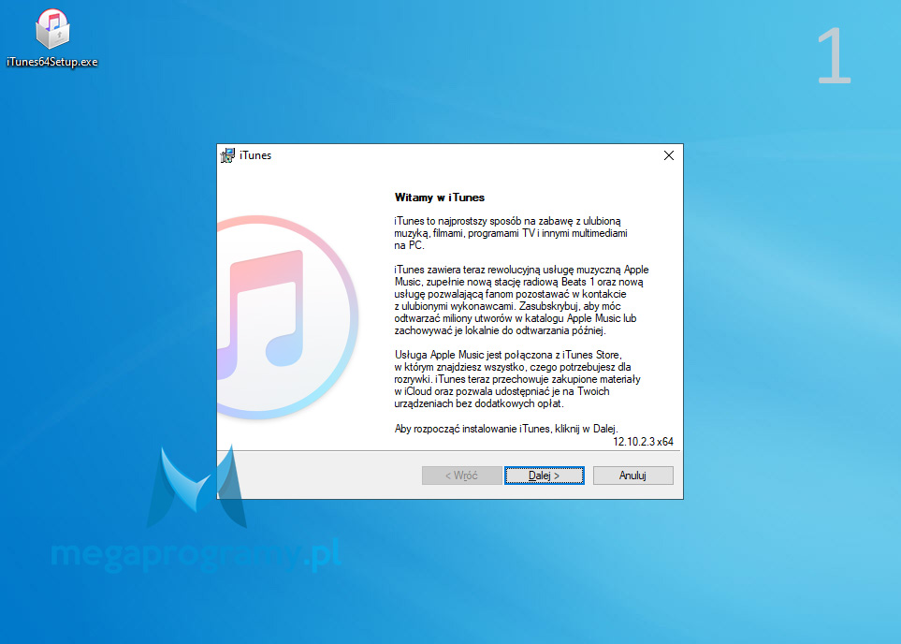901x644 pixels.
Task: Click the iTunes64Setup.exe file name label
Action: click(x=52, y=62)
